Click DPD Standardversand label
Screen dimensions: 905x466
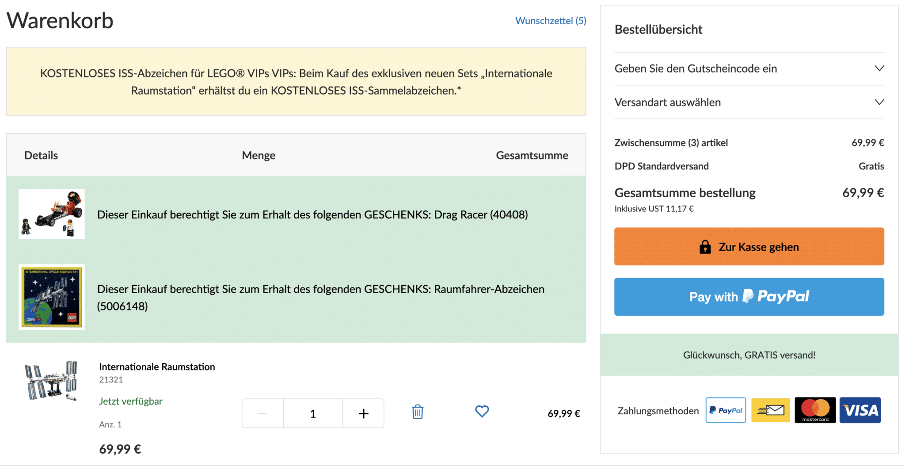pyautogui.click(x=662, y=166)
